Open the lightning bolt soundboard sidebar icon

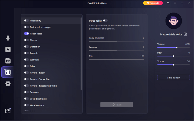coord(8,49)
